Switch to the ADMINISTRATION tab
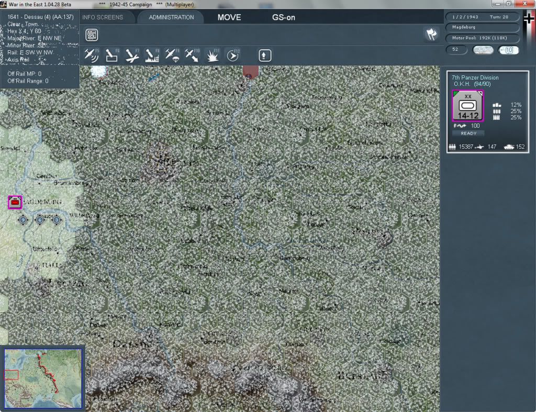This screenshot has width=536, height=412. tap(171, 17)
